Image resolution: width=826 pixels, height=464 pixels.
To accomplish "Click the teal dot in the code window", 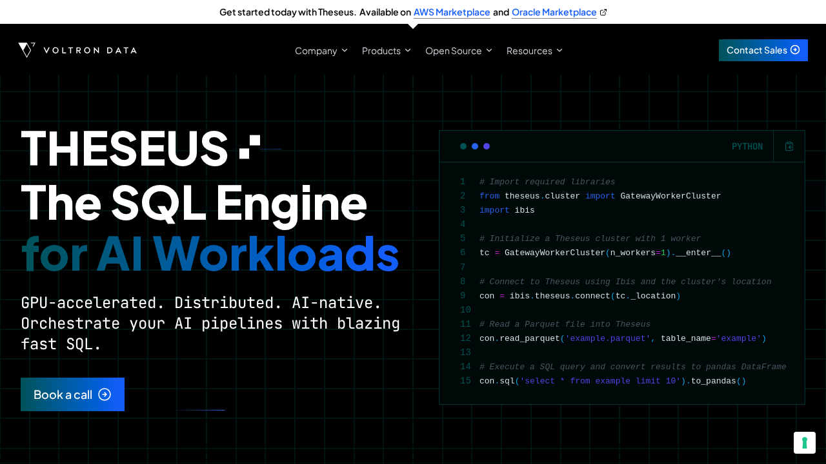I will [x=463, y=146].
